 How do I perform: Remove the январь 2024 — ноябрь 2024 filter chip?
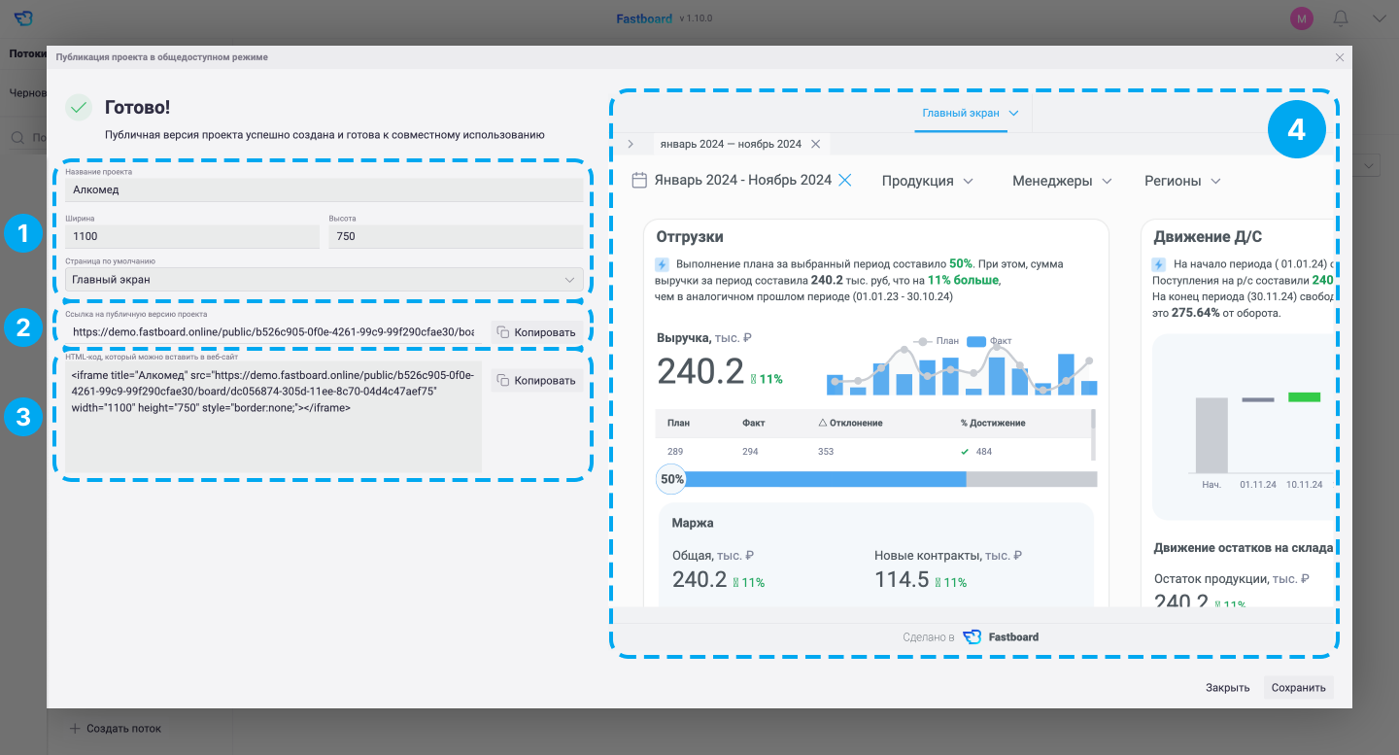click(x=815, y=144)
